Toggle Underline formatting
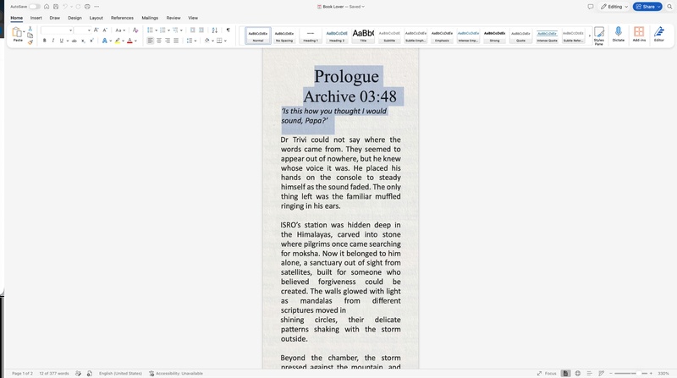The image size is (677, 378). (61, 41)
